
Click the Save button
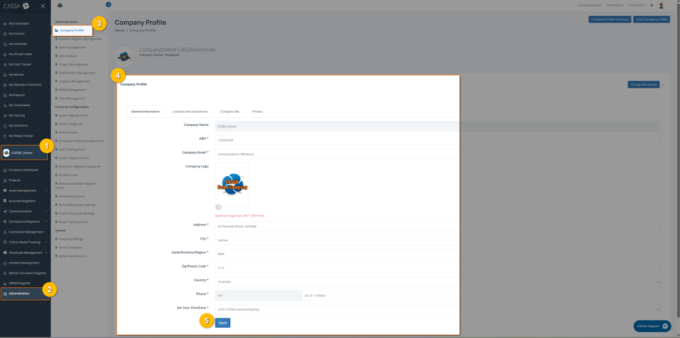click(223, 323)
